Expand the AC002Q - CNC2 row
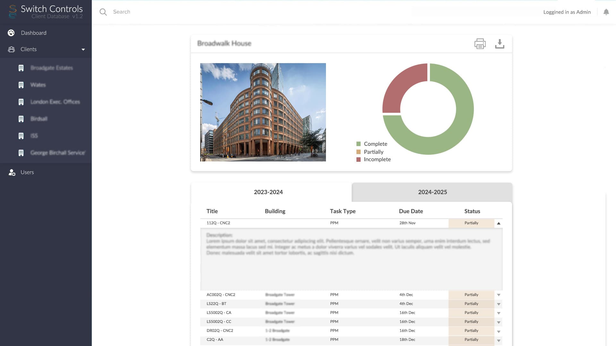This screenshot has width=616, height=346. (x=499, y=295)
